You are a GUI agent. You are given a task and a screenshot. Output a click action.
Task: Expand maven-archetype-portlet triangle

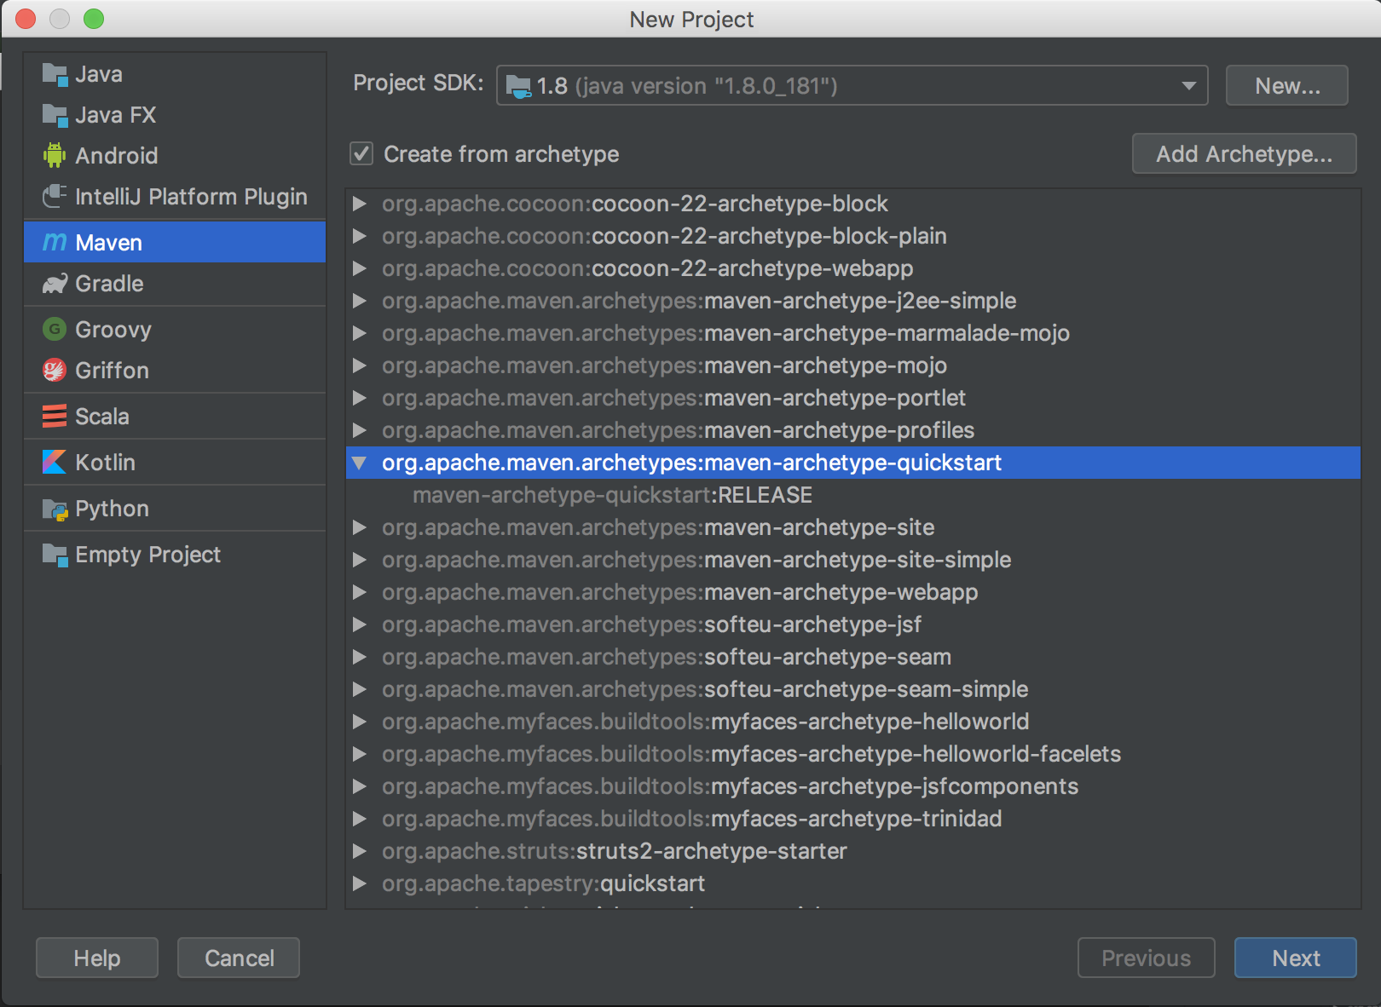(360, 398)
